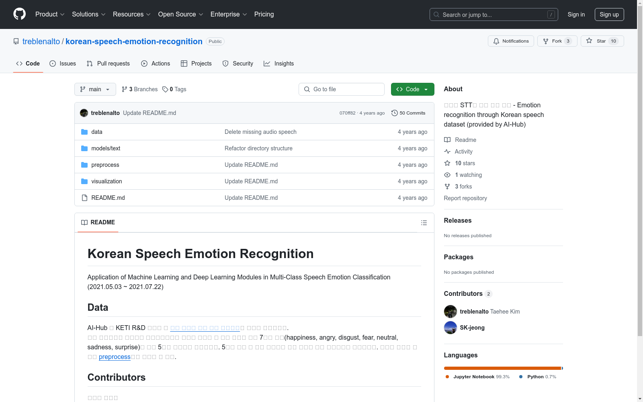643x402 pixels.
Task: Click the Readme book icon in About
Action: (447, 140)
